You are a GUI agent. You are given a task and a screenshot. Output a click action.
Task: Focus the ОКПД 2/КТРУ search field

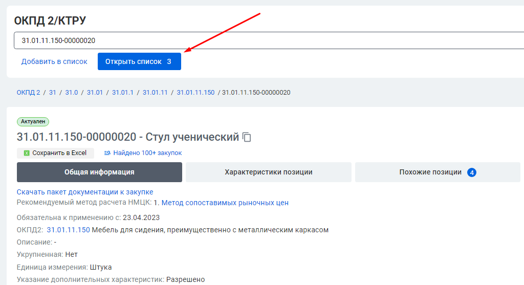[269, 40]
